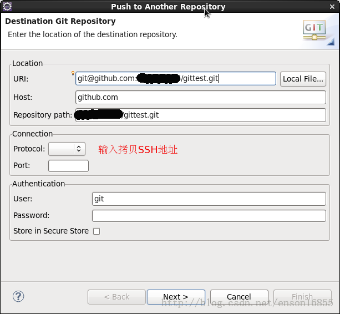Click the Authentication group label
The width and height of the screenshot is (340, 314).
click(38, 184)
